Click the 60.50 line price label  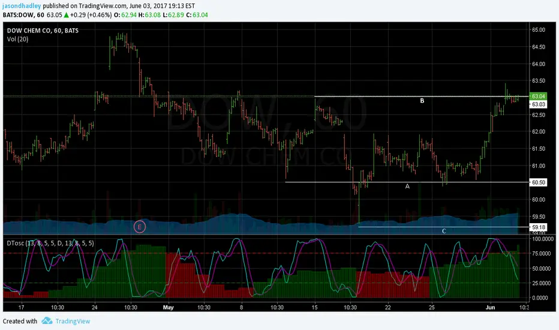point(538,182)
